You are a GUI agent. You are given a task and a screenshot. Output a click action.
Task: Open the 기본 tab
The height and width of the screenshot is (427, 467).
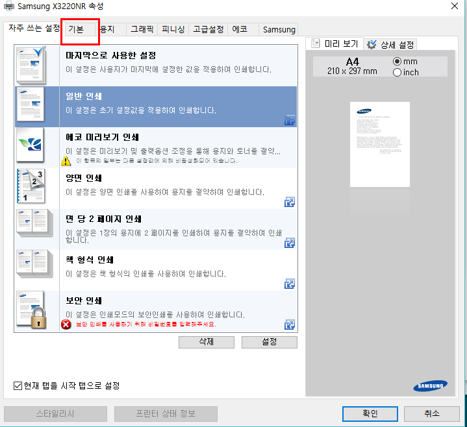click(80, 29)
